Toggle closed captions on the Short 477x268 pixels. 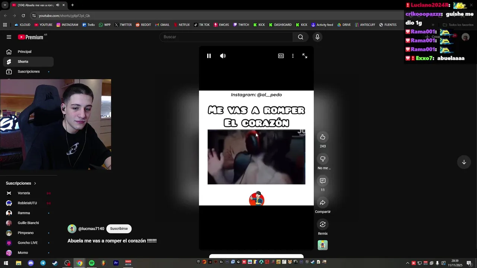tap(281, 56)
